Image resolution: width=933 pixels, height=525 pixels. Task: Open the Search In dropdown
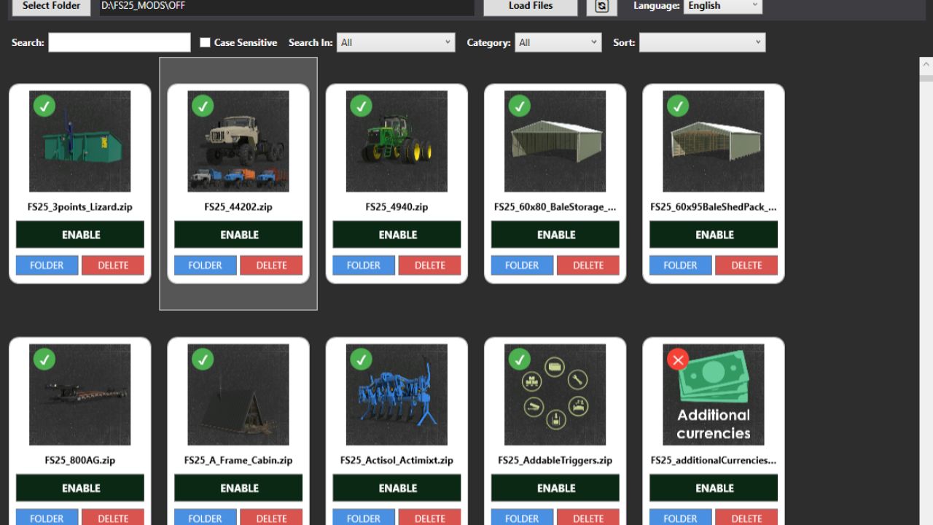[x=396, y=42]
